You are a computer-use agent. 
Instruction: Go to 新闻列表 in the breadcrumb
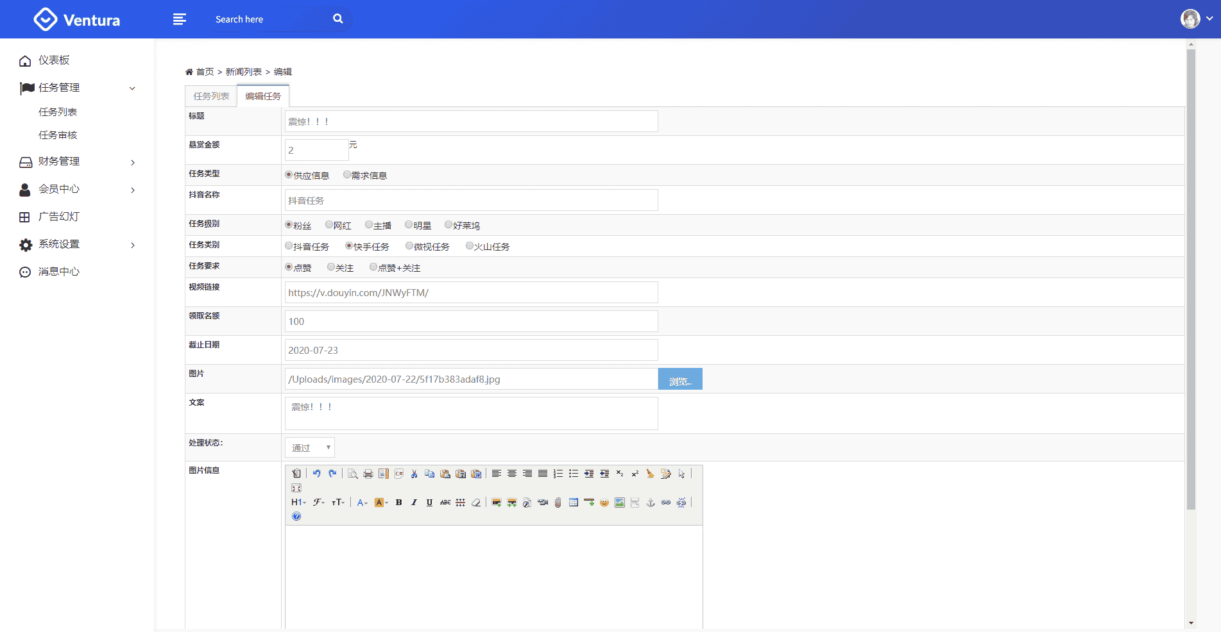[243, 72]
